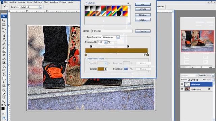Click the Screen Mode icon in toolbox
The image size is (216, 121).
coord(4,118)
